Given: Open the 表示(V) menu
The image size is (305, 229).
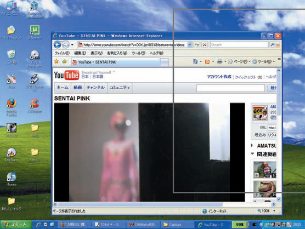Looking at the screenshot, I should click(97, 53).
